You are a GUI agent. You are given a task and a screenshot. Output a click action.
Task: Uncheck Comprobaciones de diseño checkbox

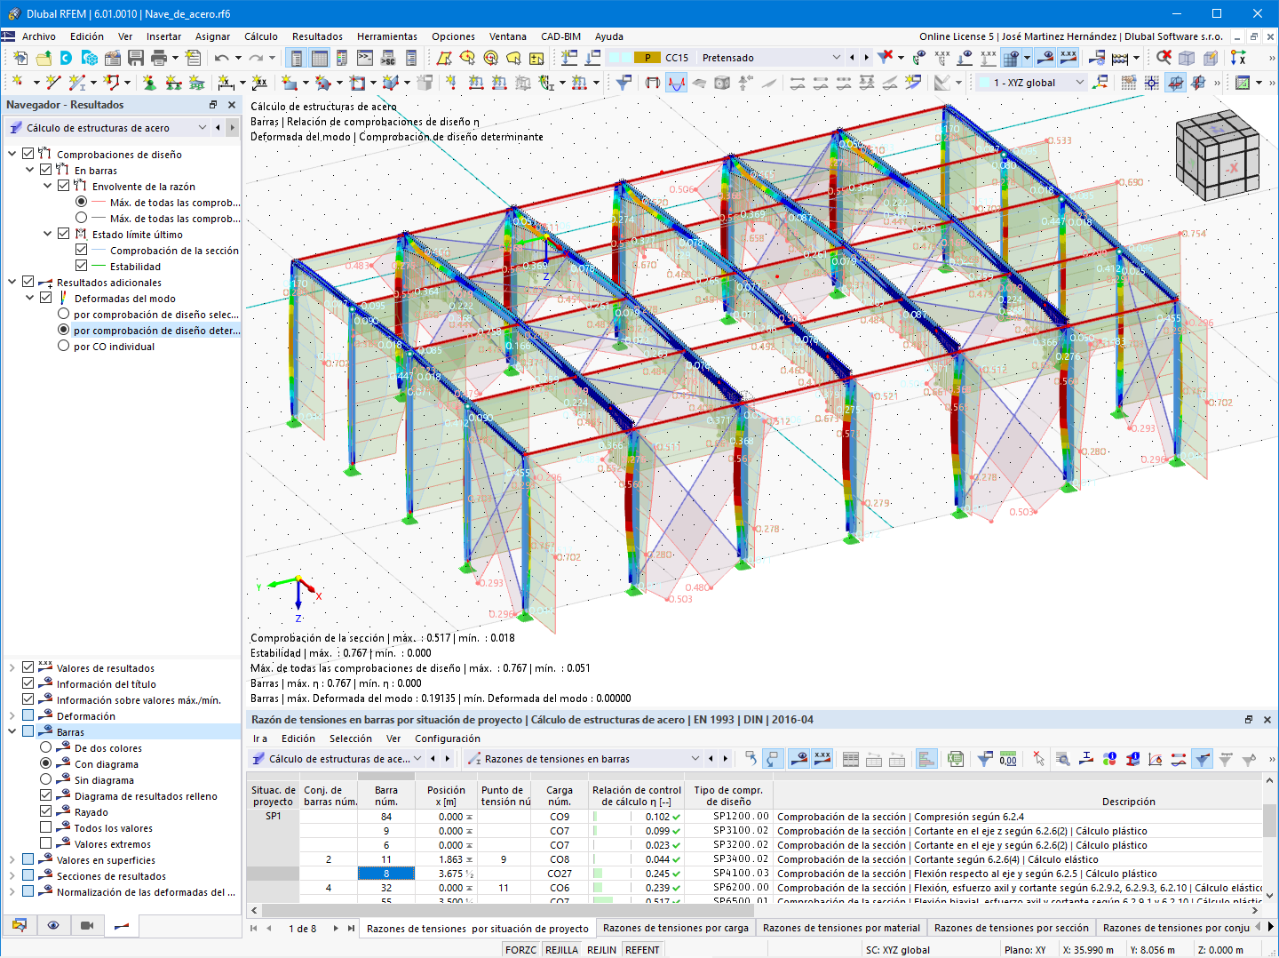(x=28, y=155)
